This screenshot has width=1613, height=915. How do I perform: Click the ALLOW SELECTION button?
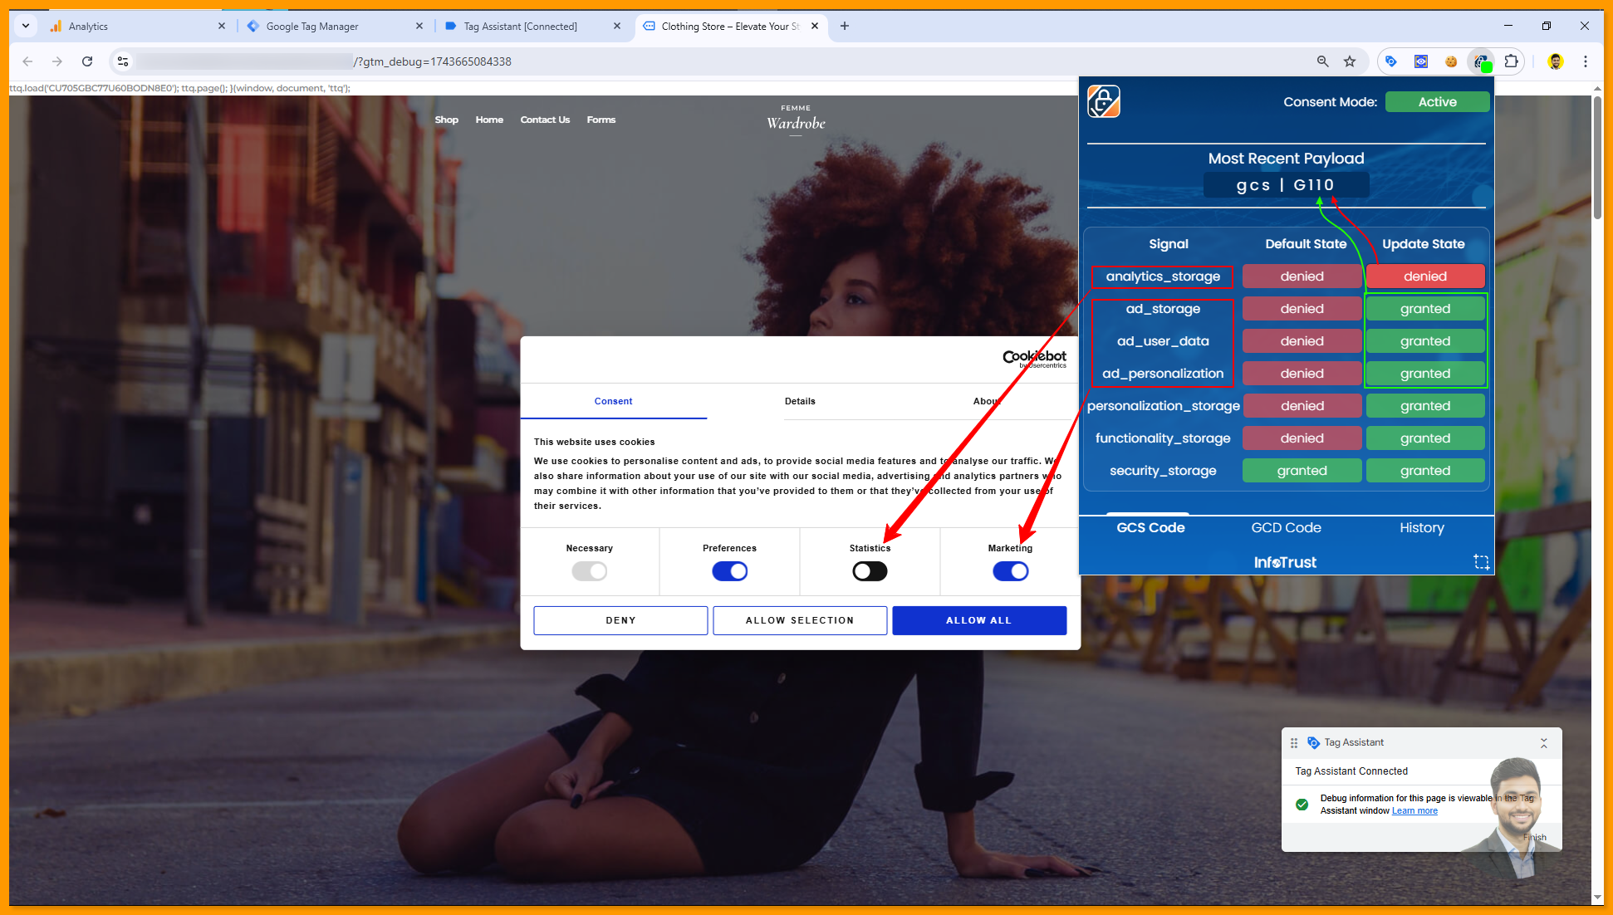[x=799, y=620]
